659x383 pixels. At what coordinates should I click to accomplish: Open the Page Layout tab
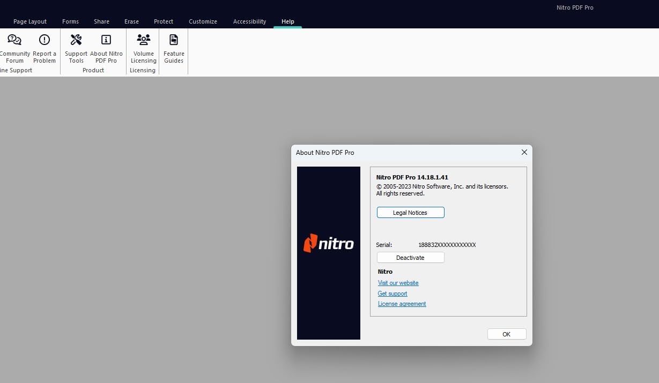[30, 21]
